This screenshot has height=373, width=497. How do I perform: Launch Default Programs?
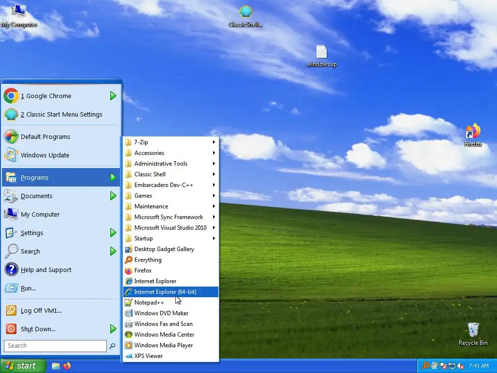(61, 136)
